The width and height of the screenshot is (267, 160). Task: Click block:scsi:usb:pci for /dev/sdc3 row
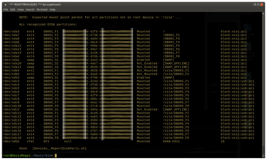click(237, 81)
